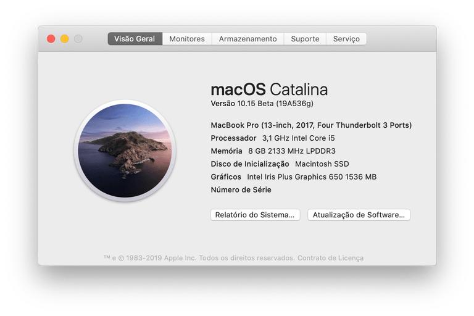The width and height of the screenshot is (474, 316).
Task: Click the Número de Série label
Action: (x=241, y=190)
